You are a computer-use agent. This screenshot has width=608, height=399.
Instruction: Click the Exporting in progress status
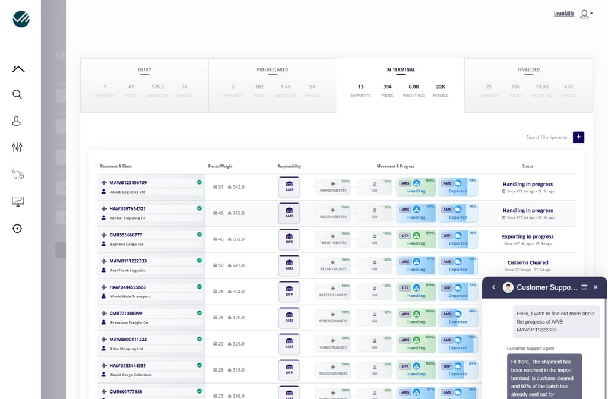[528, 236]
